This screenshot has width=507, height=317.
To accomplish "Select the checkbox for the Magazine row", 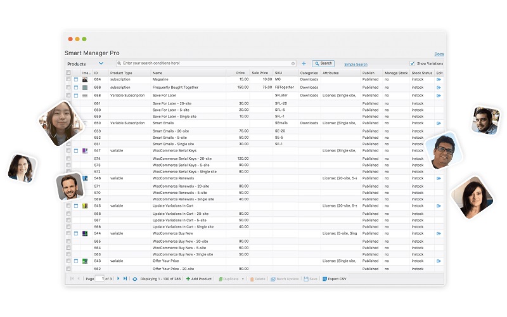I will coord(68,79).
